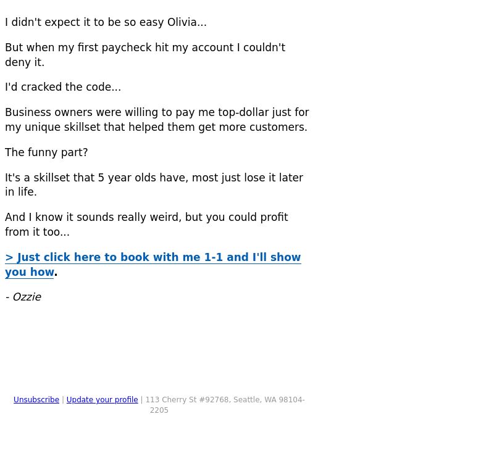
Task: Click the '- Ozzie' signature
Action: pos(23,297)
